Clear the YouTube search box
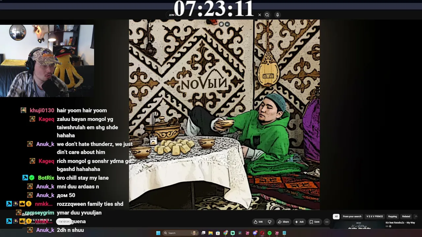This screenshot has height=237, width=422. pyautogui.click(x=259, y=15)
